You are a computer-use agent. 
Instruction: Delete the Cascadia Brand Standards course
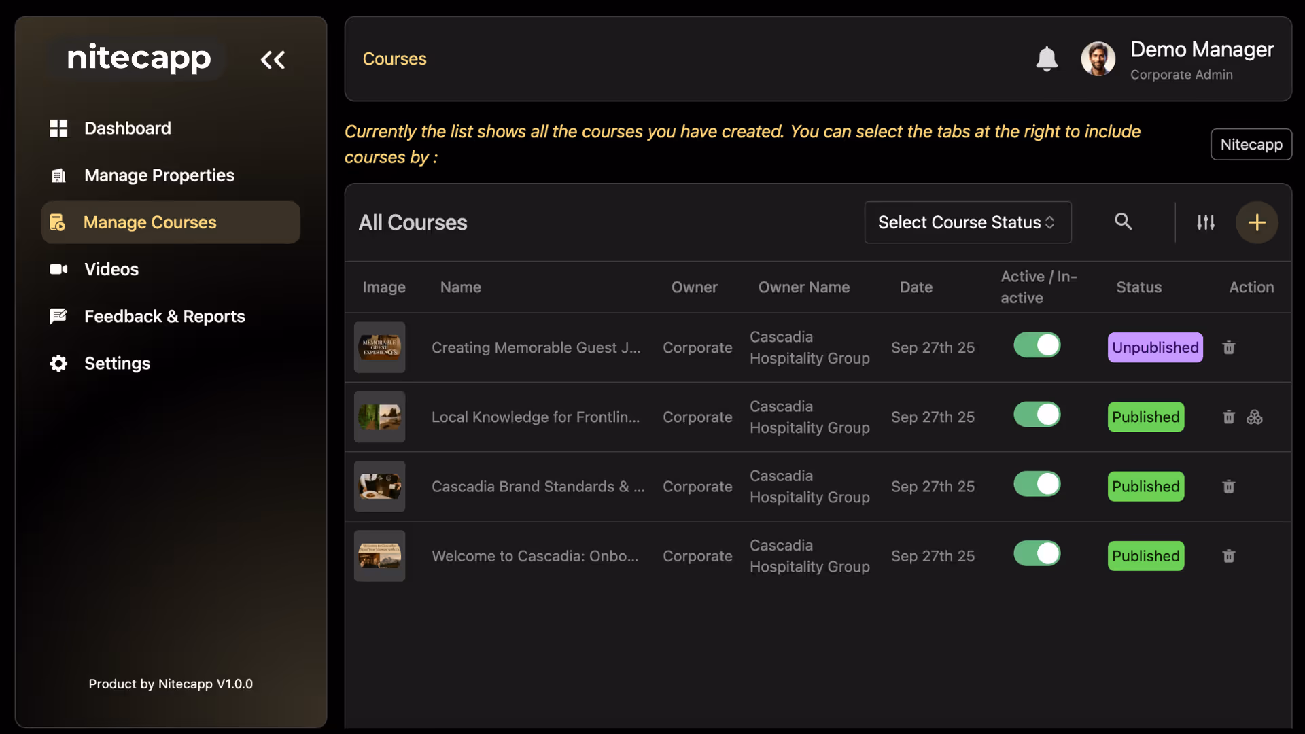pos(1228,487)
